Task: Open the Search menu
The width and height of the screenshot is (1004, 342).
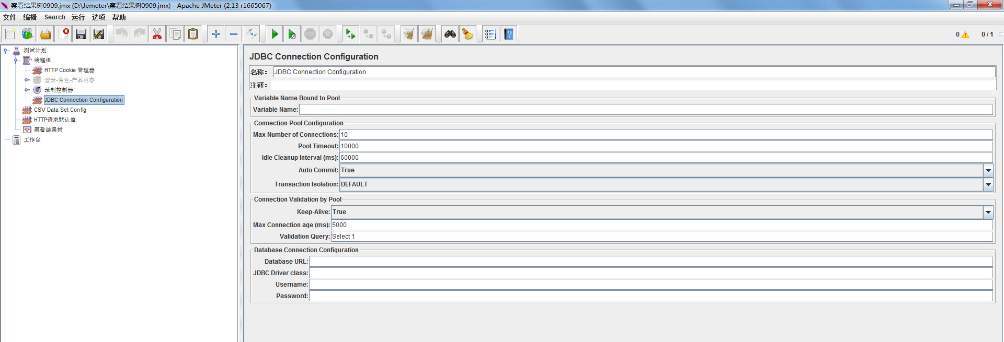Action: (x=55, y=17)
